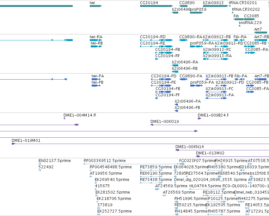Image resolution: width=269 pixels, height=216 pixels.
Task: Click the CG30194-PD protein label
Action: click(x=163, y=76)
